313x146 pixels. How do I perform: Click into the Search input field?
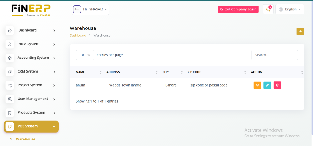(274, 55)
